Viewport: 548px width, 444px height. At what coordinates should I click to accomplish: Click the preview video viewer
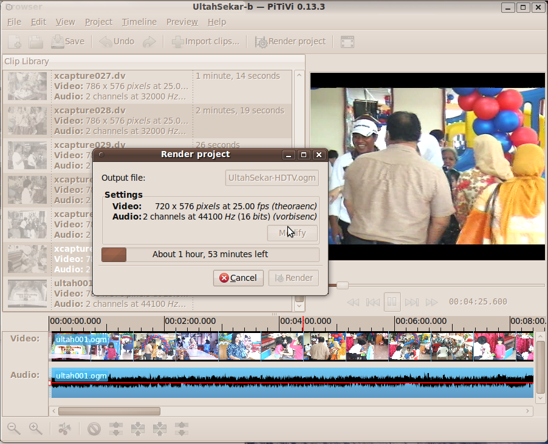tap(428, 166)
